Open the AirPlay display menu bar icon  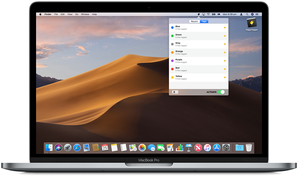[203, 14]
